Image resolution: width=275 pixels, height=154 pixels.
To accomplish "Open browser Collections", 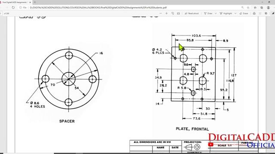I will [262, 8].
